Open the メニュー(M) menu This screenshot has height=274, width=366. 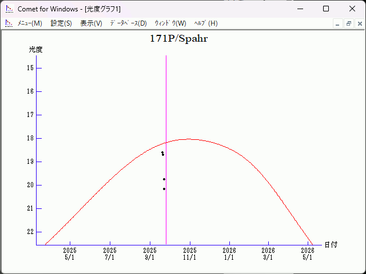click(x=30, y=23)
